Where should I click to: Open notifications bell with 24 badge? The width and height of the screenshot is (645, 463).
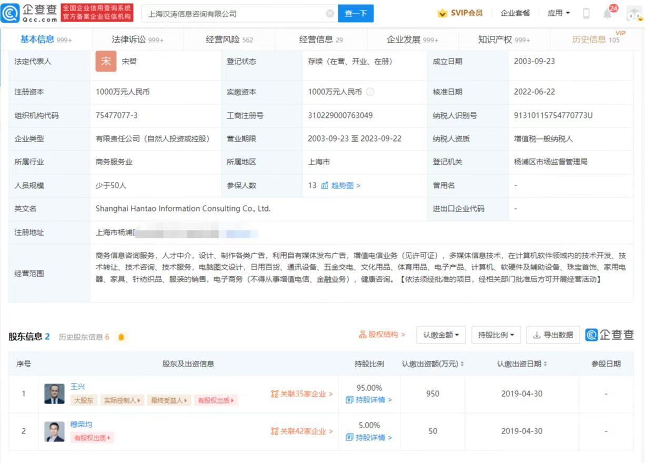pos(608,13)
